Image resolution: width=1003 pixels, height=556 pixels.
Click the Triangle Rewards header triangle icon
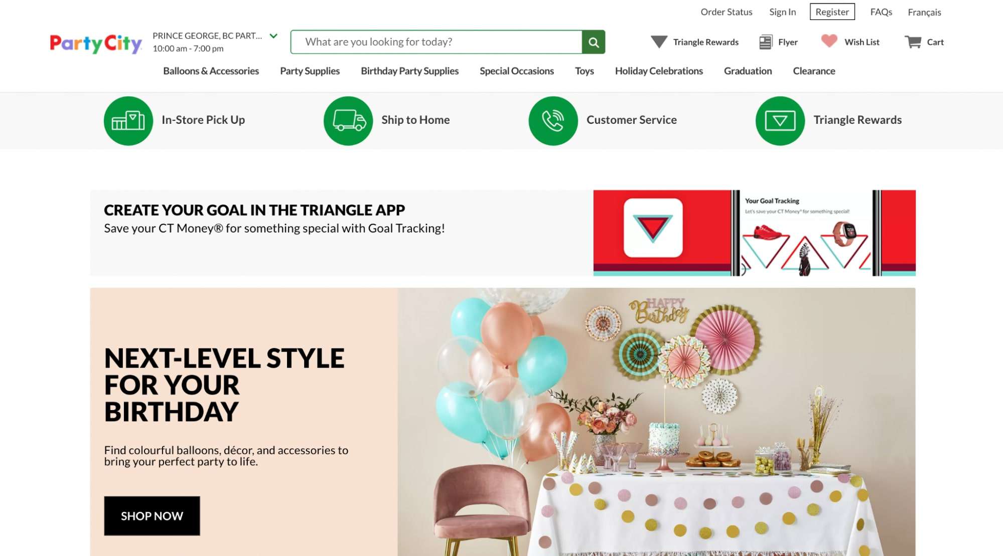(659, 42)
